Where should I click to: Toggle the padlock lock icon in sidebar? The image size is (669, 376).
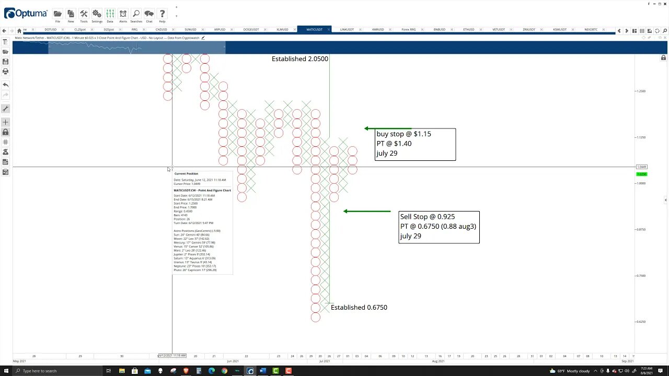[x=6, y=132]
